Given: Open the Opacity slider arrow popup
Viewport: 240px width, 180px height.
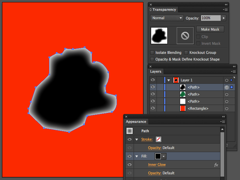Looking at the screenshot, I should [224, 18].
